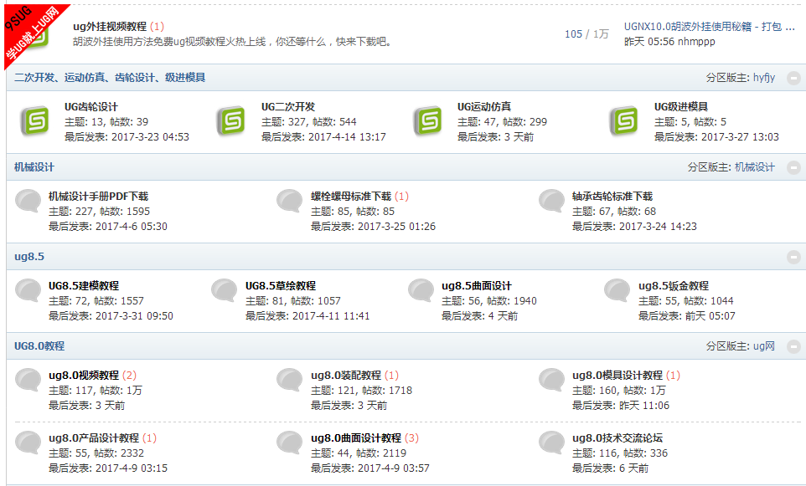Screen dimensions: 806x486
Task: Open moderator ug网 profile link
Action: 764,346
